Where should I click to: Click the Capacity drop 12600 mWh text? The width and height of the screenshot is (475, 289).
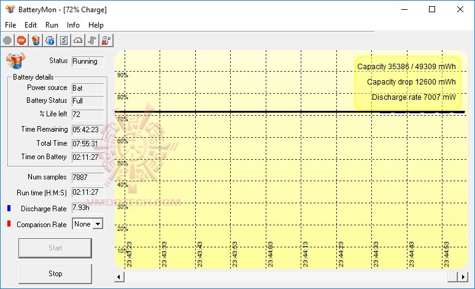click(411, 82)
